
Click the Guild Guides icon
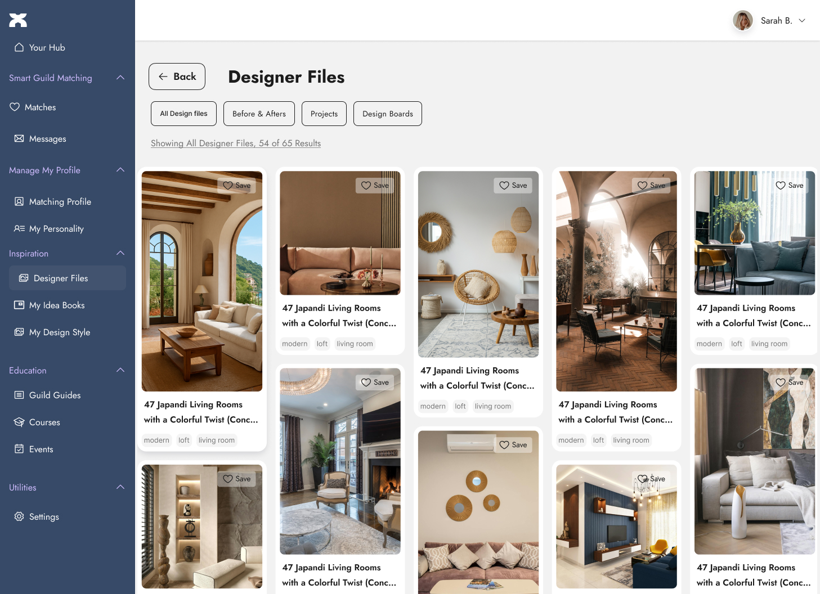(x=19, y=395)
